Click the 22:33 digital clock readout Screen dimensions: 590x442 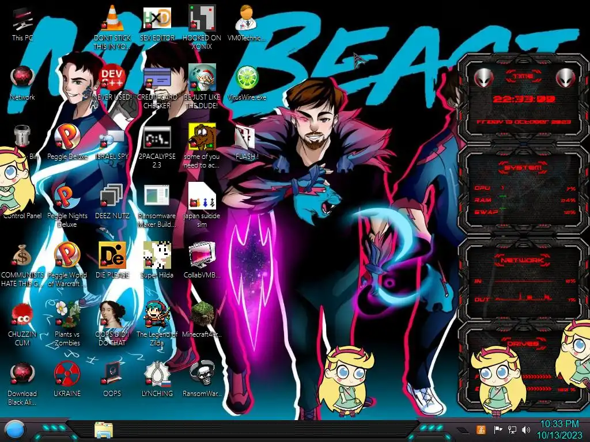pyautogui.click(x=524, y=99)
